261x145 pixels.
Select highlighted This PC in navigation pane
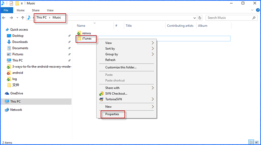coord(36,102)
